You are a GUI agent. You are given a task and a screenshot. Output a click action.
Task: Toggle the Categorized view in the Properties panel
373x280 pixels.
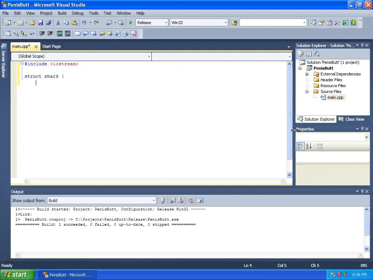tap(301, 146)
